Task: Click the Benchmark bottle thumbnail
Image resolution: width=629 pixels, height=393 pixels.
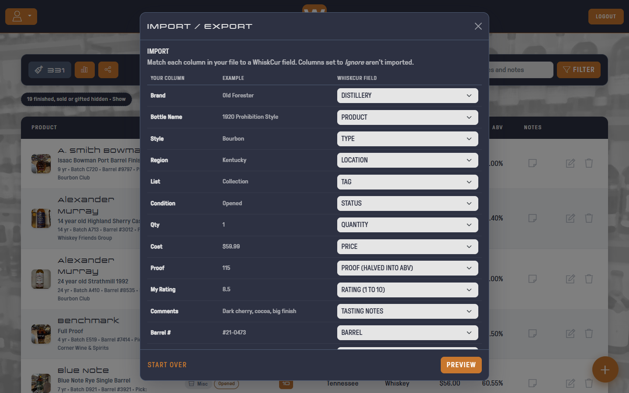Action: tap(41, 334)
